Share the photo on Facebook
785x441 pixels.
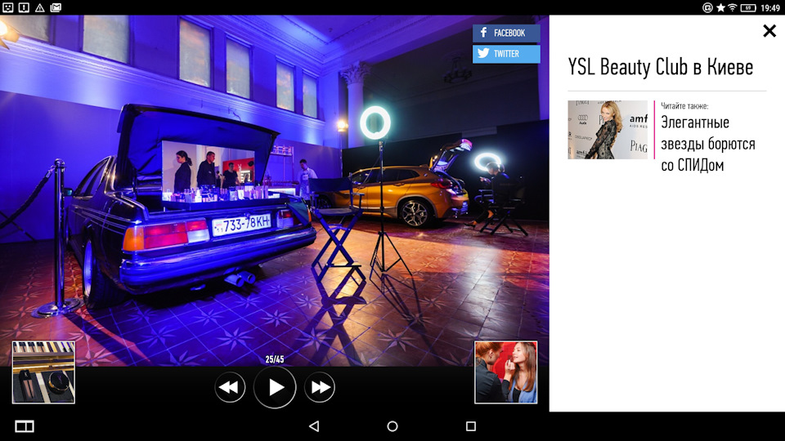pos(506,33)
